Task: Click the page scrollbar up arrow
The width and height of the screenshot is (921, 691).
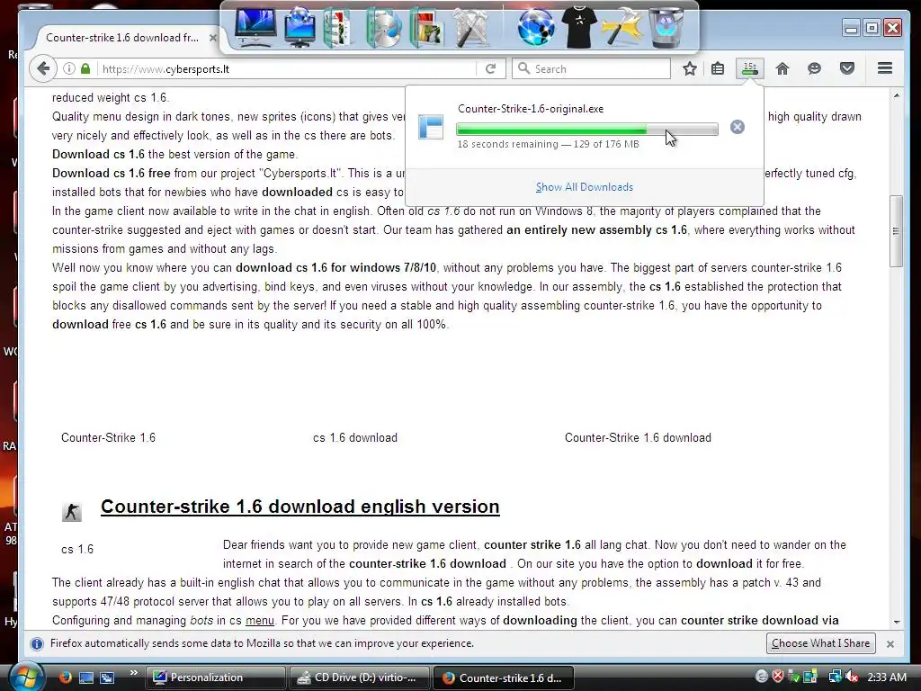Action: pyautogui.click(x=897, y=95)
